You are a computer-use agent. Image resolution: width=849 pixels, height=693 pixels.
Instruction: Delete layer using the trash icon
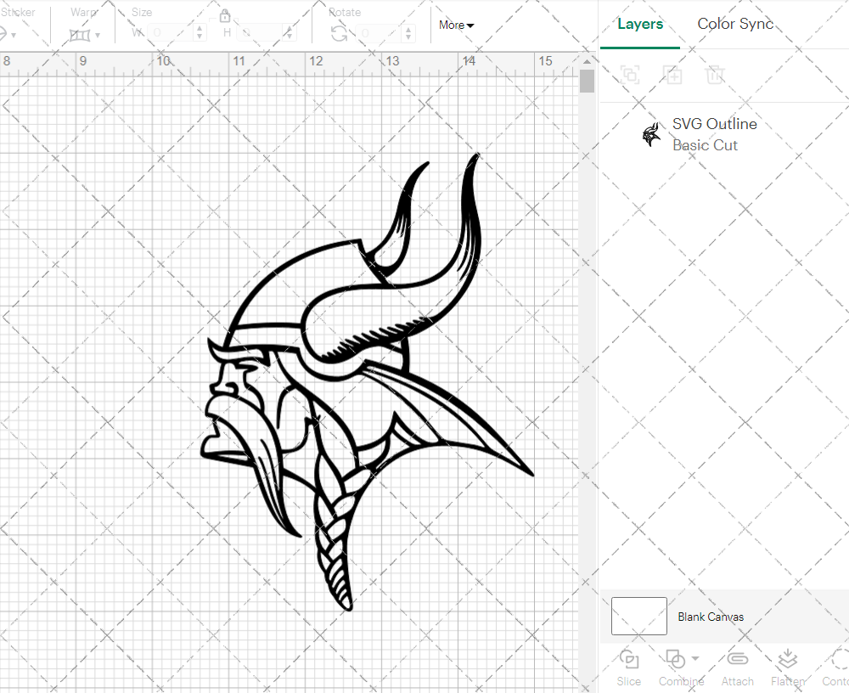point(715,75)
